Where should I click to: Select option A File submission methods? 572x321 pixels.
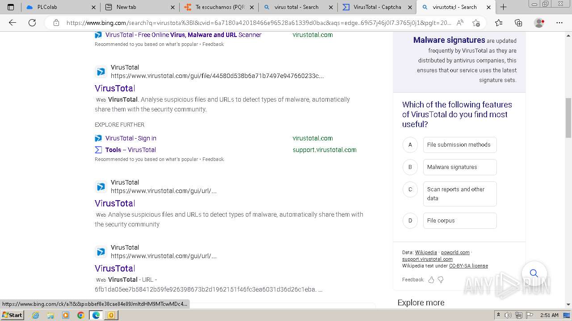click(x=460, y=145)
